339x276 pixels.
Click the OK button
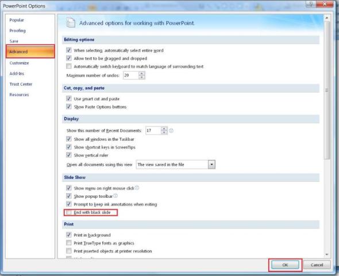[285, 265]
